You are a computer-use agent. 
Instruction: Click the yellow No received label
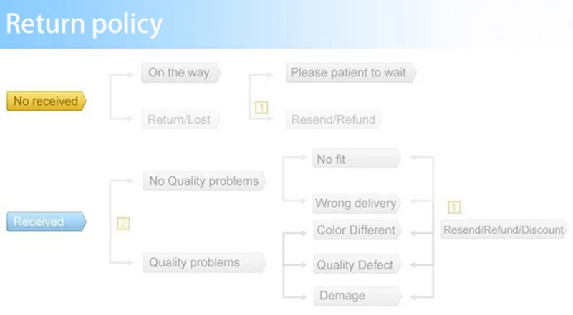47,101
